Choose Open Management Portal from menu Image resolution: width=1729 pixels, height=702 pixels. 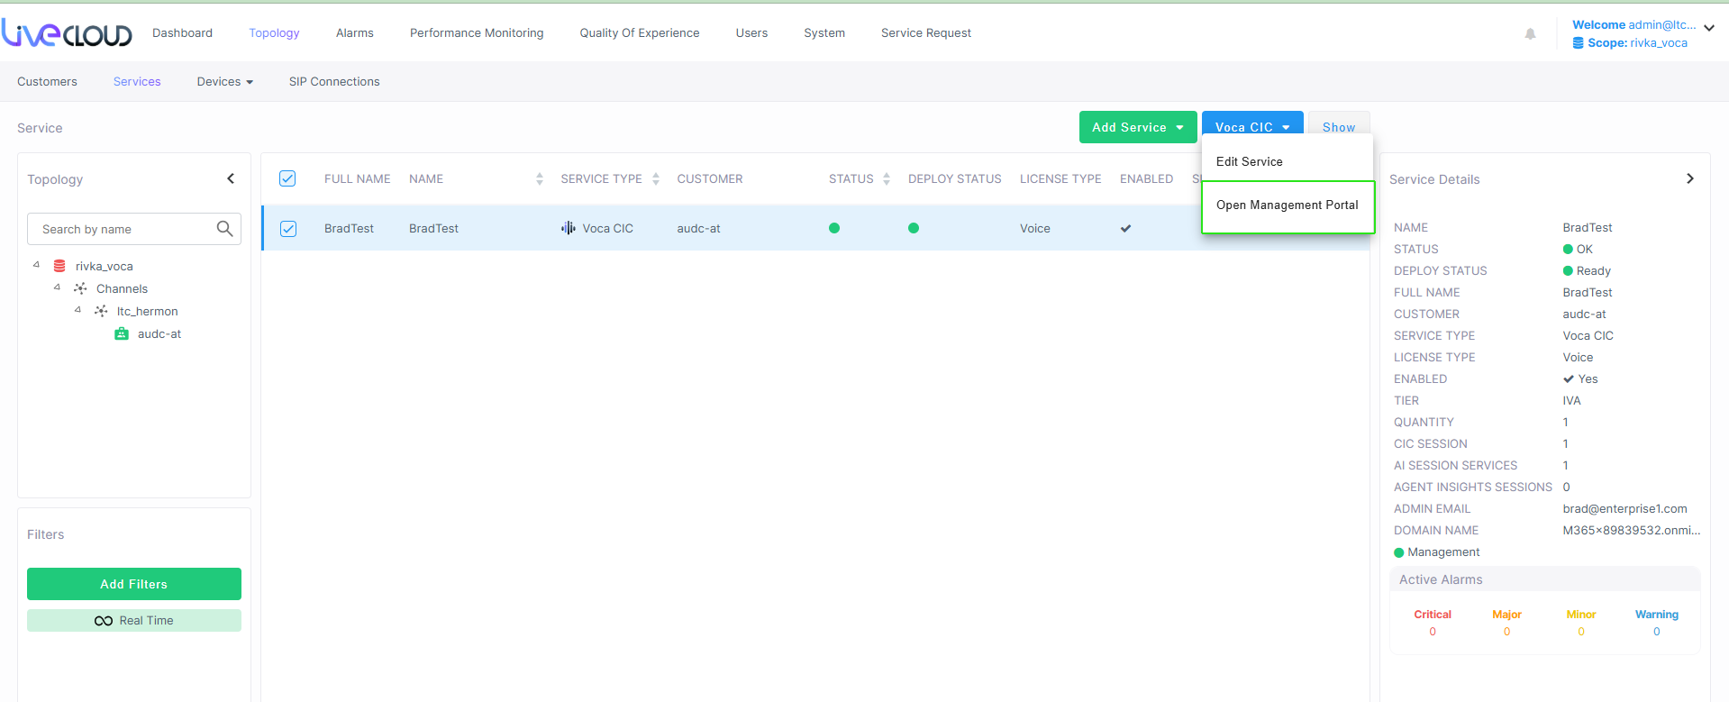click(1287, 205)
